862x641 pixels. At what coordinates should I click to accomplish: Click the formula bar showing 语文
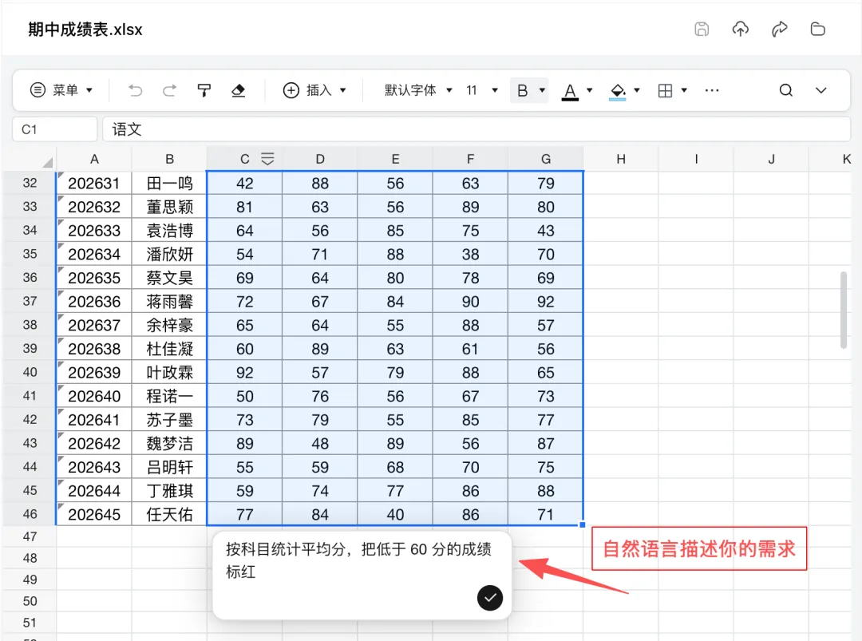click(476, 129)
